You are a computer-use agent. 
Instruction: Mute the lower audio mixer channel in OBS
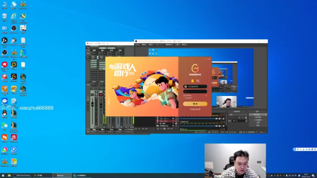(220, 126)
